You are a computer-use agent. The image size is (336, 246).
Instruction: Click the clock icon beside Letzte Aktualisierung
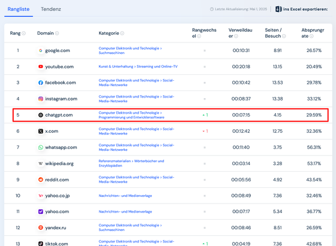[x=212, y=9]
